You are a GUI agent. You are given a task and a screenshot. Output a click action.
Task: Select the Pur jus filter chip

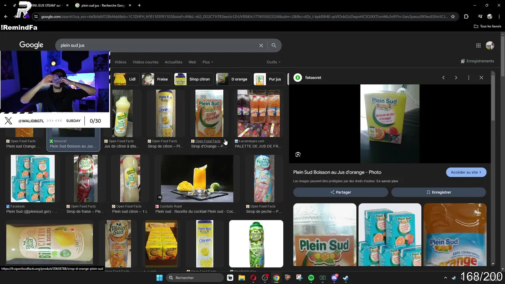[x=269, y=79]
